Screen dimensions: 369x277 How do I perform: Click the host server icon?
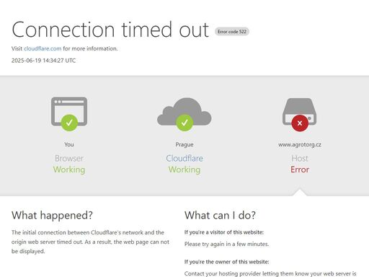[300, 112]
